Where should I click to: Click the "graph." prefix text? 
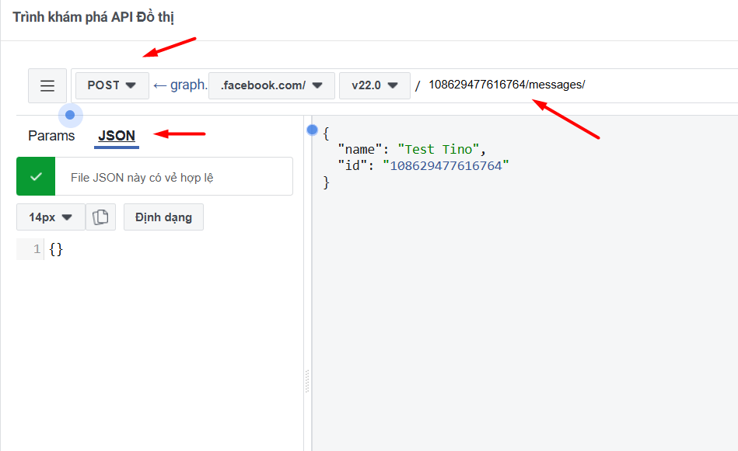[189, 85]
